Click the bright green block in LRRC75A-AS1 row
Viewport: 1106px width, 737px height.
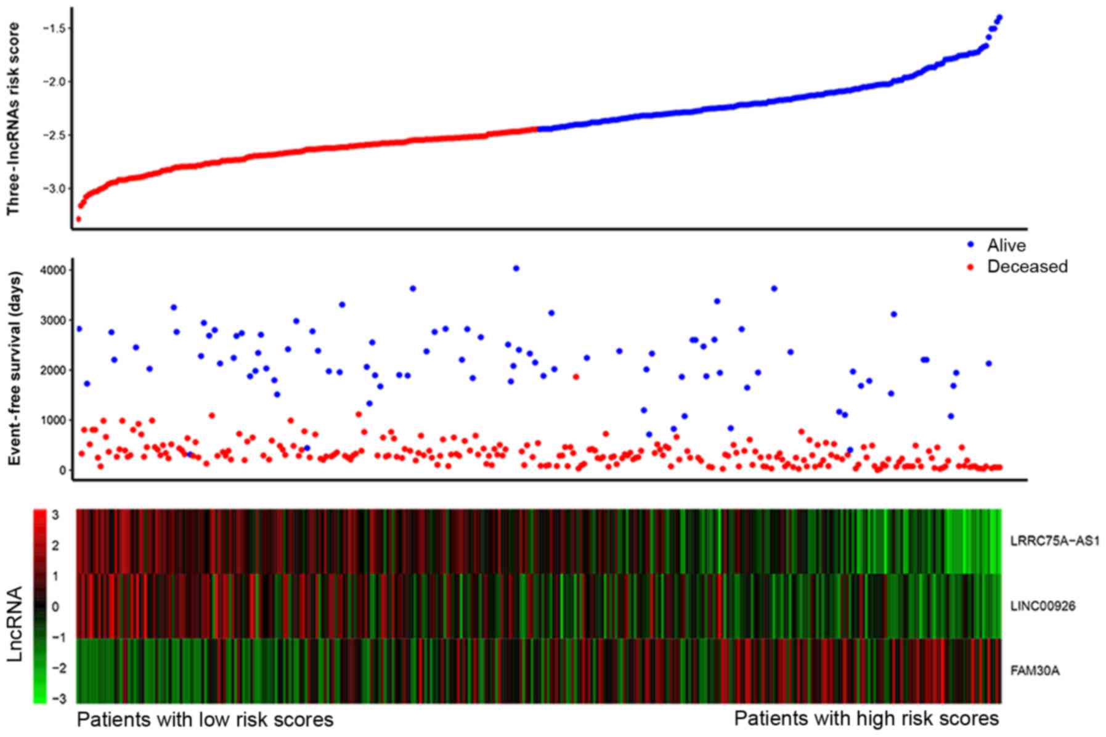[x=972, y=541]
